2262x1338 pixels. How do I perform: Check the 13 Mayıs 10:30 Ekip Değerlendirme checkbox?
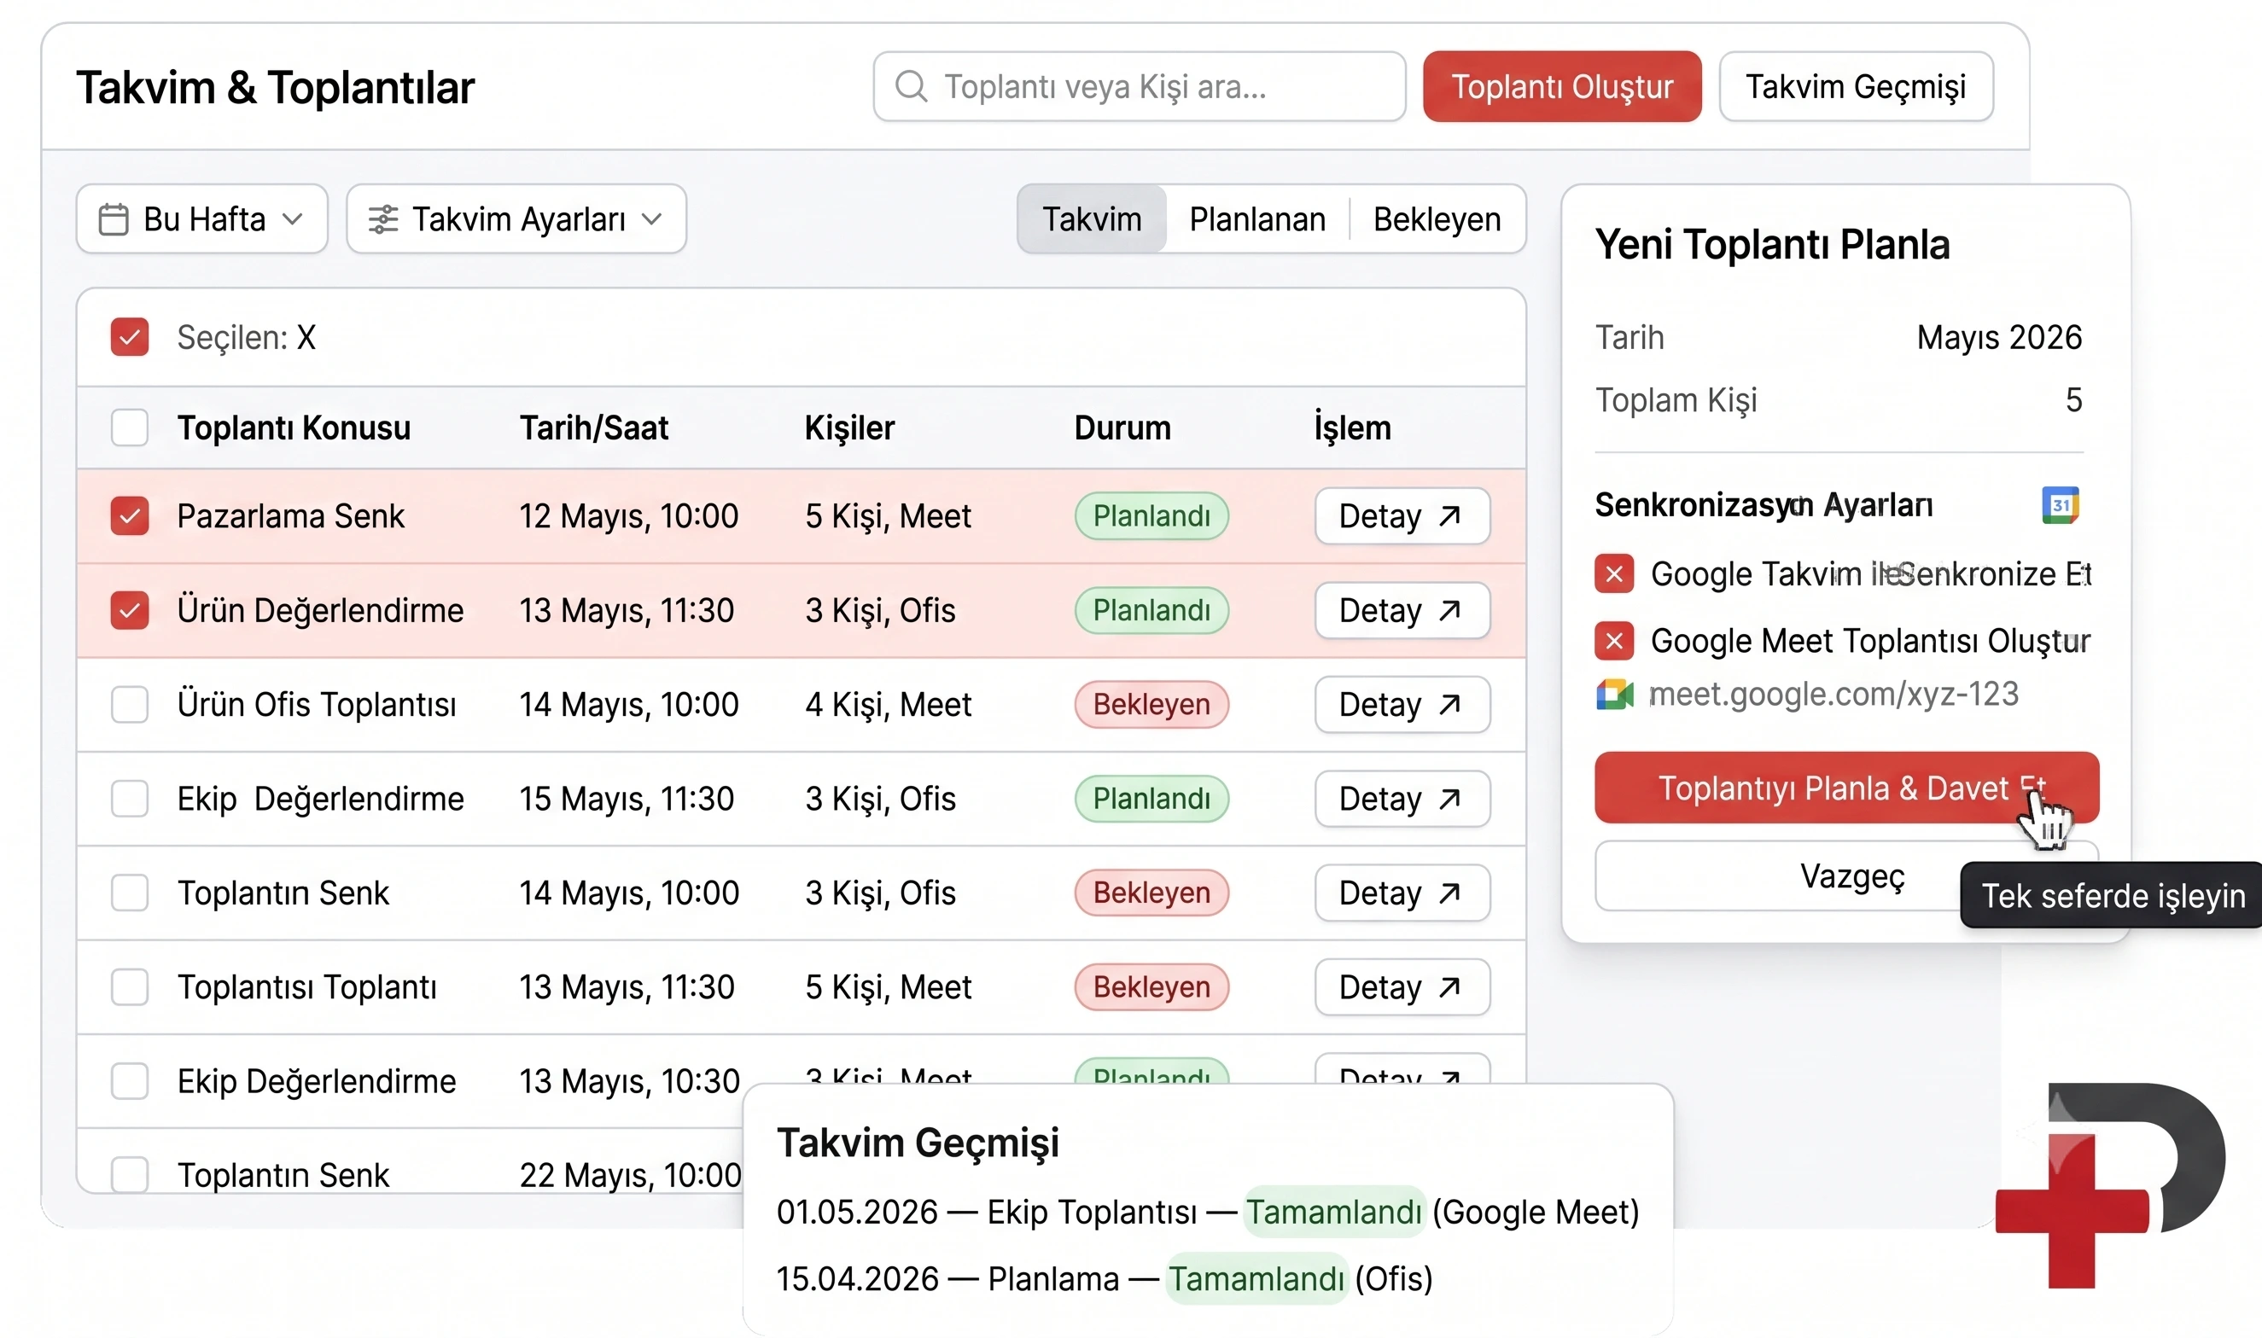click(x=130, y=1081)
